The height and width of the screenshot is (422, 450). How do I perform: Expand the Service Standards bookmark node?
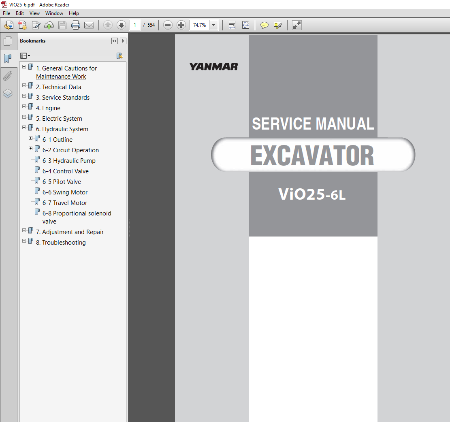(24, 96)
